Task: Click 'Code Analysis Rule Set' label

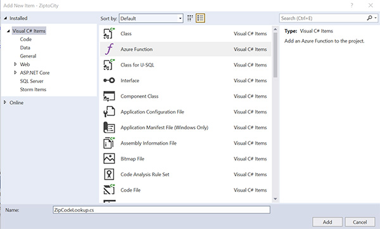Action: point(144,174)
